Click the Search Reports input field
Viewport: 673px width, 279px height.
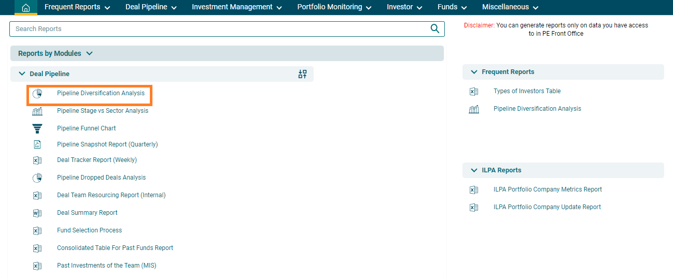pos(218,29)
